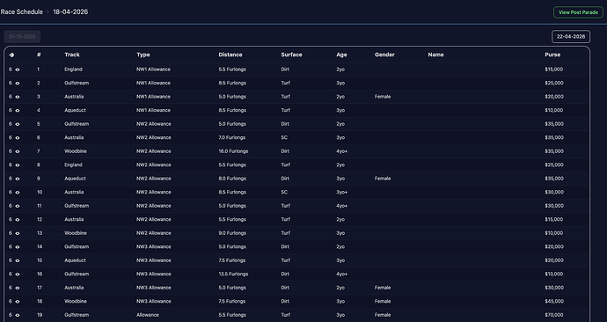The height and width of the screenshot is (322, 607).
Task: Select 'England' track in race 1
Action: coord(73,70)
